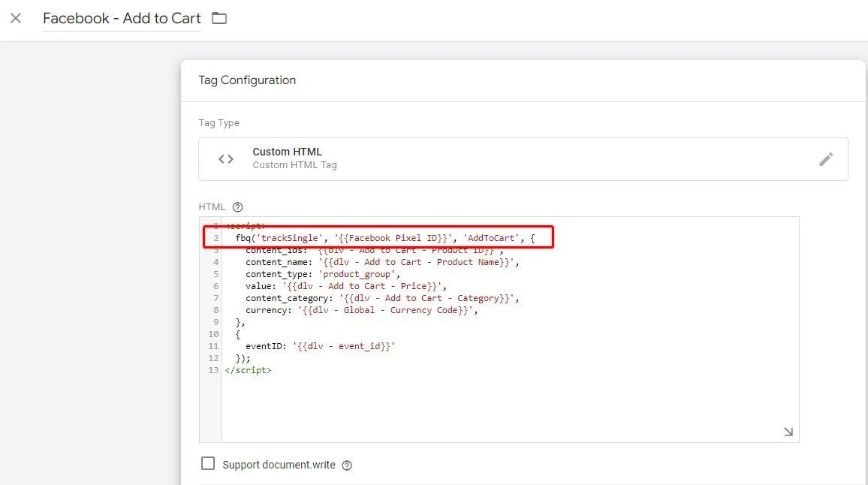Click the Tag Configuration heading
The image size is (868, 485).
tap(247, 80)
